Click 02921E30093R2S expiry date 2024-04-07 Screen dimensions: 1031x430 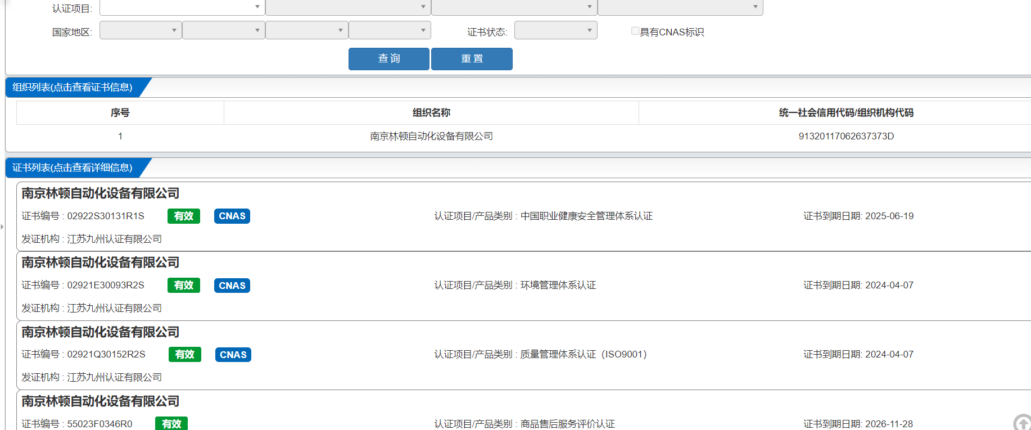(x=889, y=286)
